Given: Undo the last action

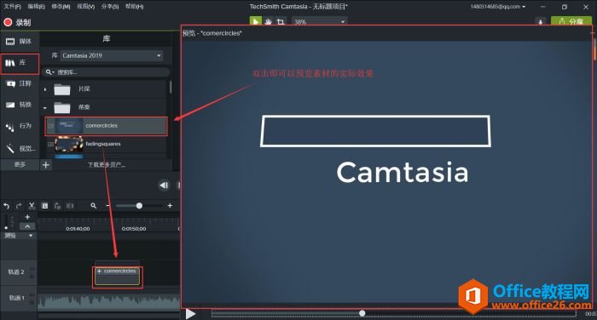Looking at the screenshot, I should pyautogui.click(x=7, y=206).
